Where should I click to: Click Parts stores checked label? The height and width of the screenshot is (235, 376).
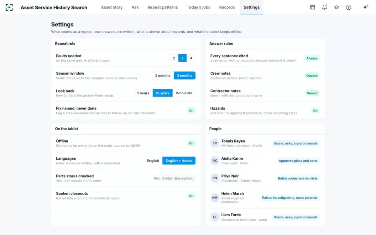75,176
